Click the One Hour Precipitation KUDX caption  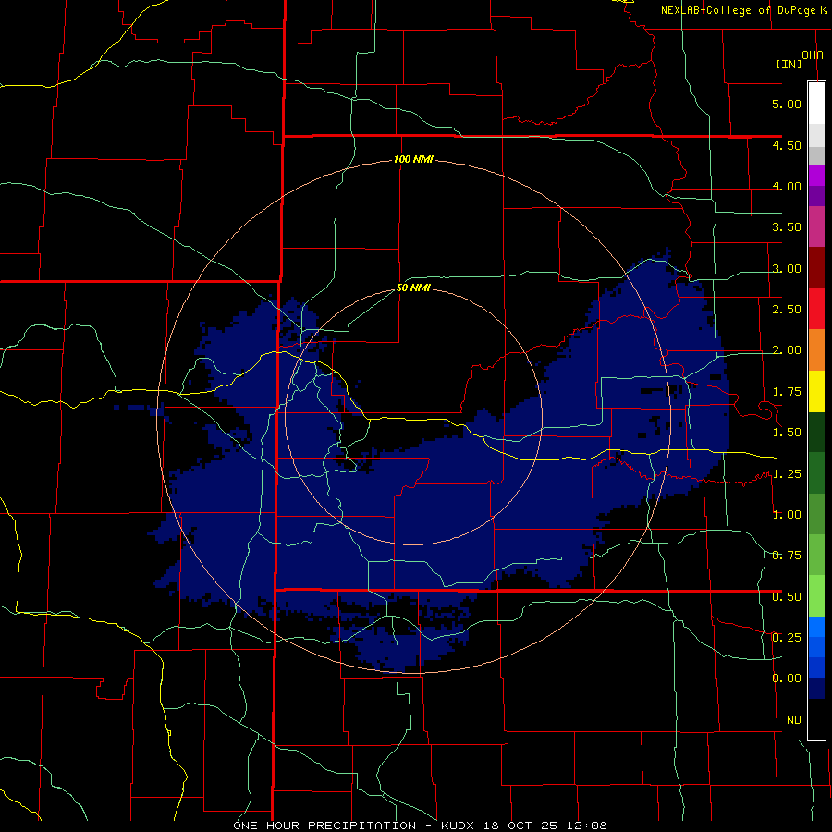click(x=420, y=826)
